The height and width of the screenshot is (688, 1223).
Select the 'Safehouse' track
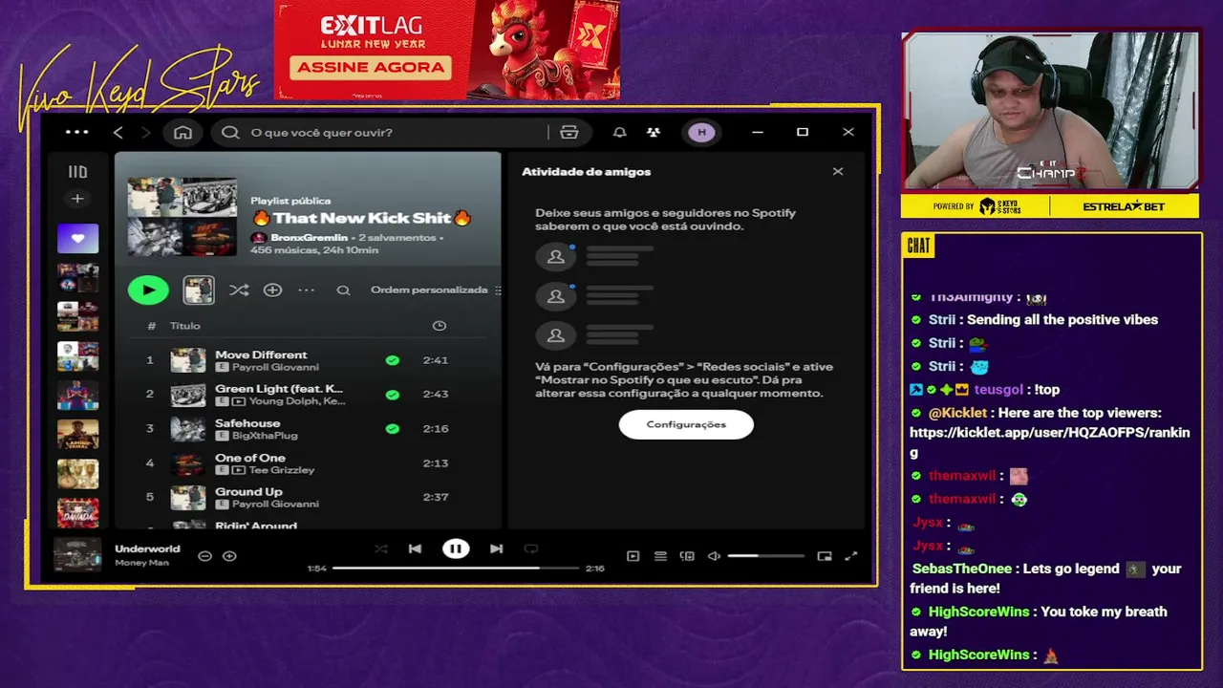pos(306,428)
